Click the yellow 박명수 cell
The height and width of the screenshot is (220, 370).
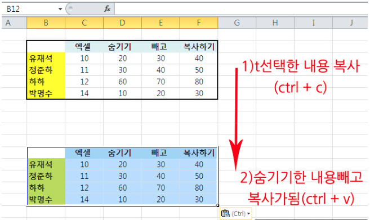point(46,93)
